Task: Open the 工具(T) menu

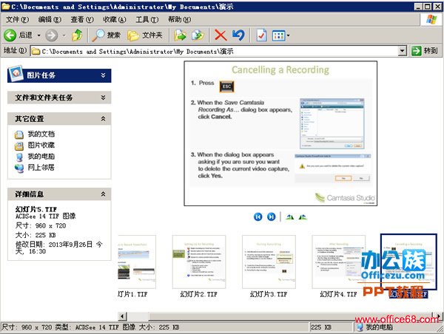Action: coord(147,19)
